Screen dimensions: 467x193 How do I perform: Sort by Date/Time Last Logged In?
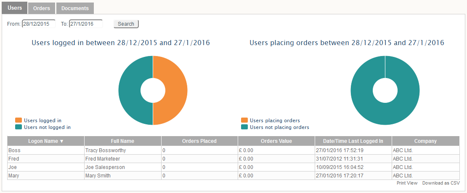[353, 141]
